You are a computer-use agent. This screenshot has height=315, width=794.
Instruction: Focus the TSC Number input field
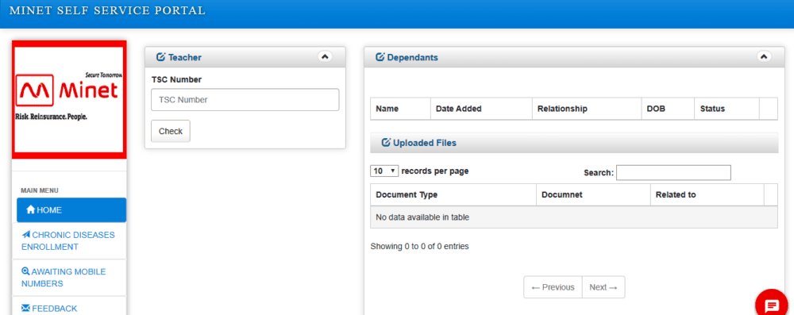click(x=245, y=100)
